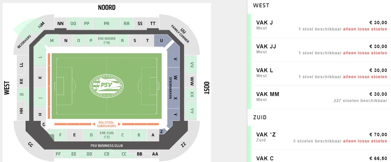Select section MM on the stadium map

41,25
